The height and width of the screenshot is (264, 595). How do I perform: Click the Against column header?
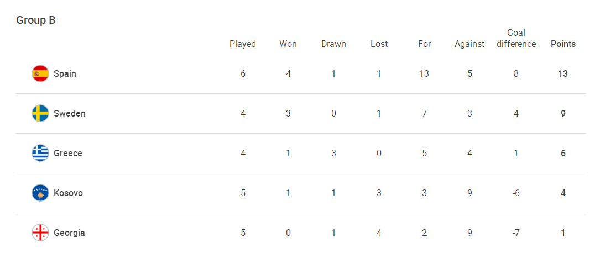tap(469, 44)
